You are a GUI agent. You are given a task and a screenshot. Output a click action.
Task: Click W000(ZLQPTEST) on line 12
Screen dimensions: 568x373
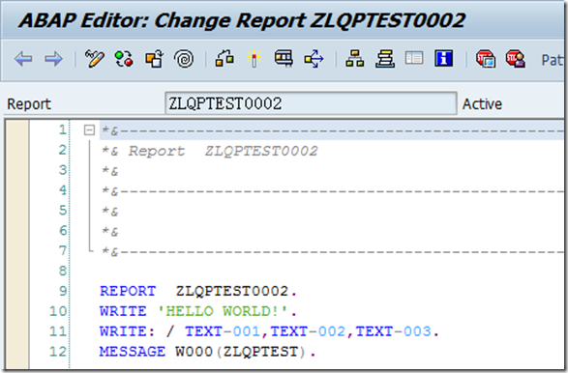point(242,352)
